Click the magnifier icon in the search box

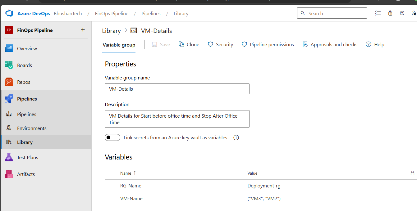point(303,13)
